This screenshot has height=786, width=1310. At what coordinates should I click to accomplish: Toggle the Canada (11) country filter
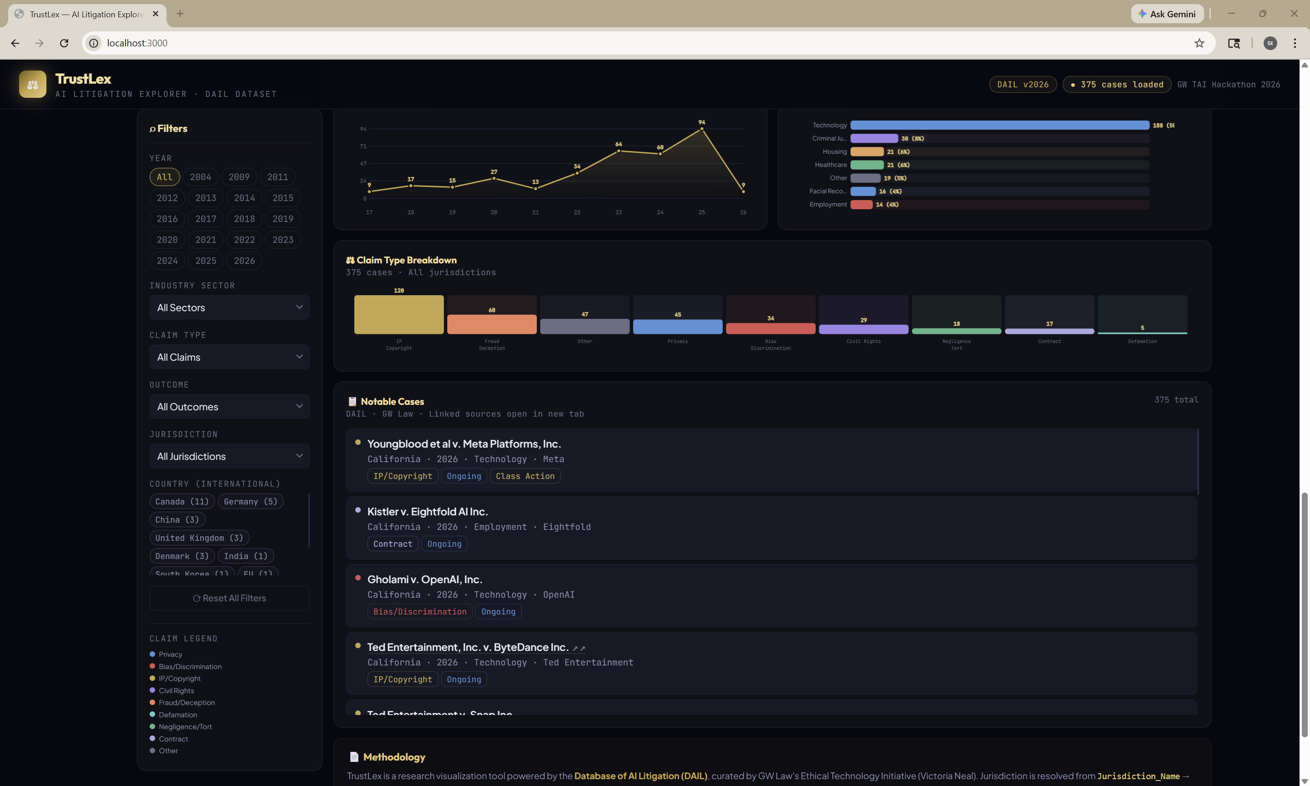pyautogui.click(x=181, y=502)
